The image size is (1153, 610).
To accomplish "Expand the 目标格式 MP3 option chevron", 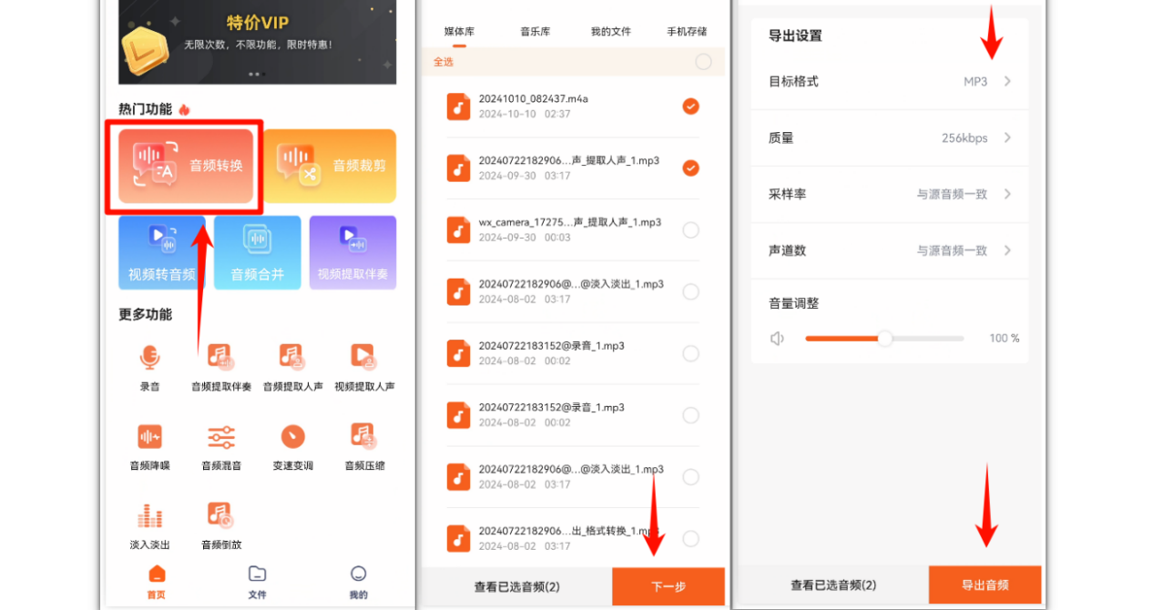I will tap(1007, 81).
